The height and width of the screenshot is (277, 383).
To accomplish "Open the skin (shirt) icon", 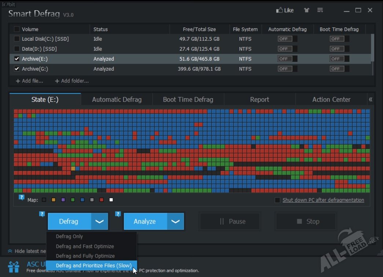I will click(306, 10).
